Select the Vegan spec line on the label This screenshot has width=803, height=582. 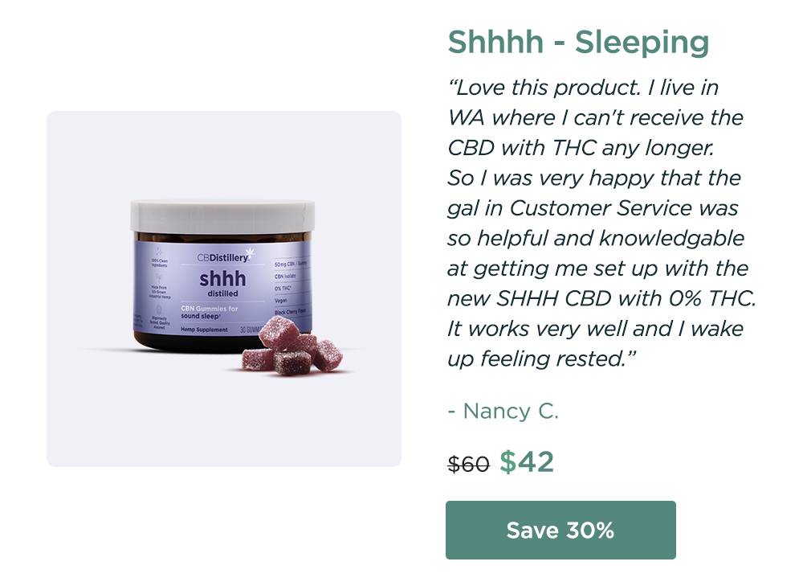click(x=281, y=300)
